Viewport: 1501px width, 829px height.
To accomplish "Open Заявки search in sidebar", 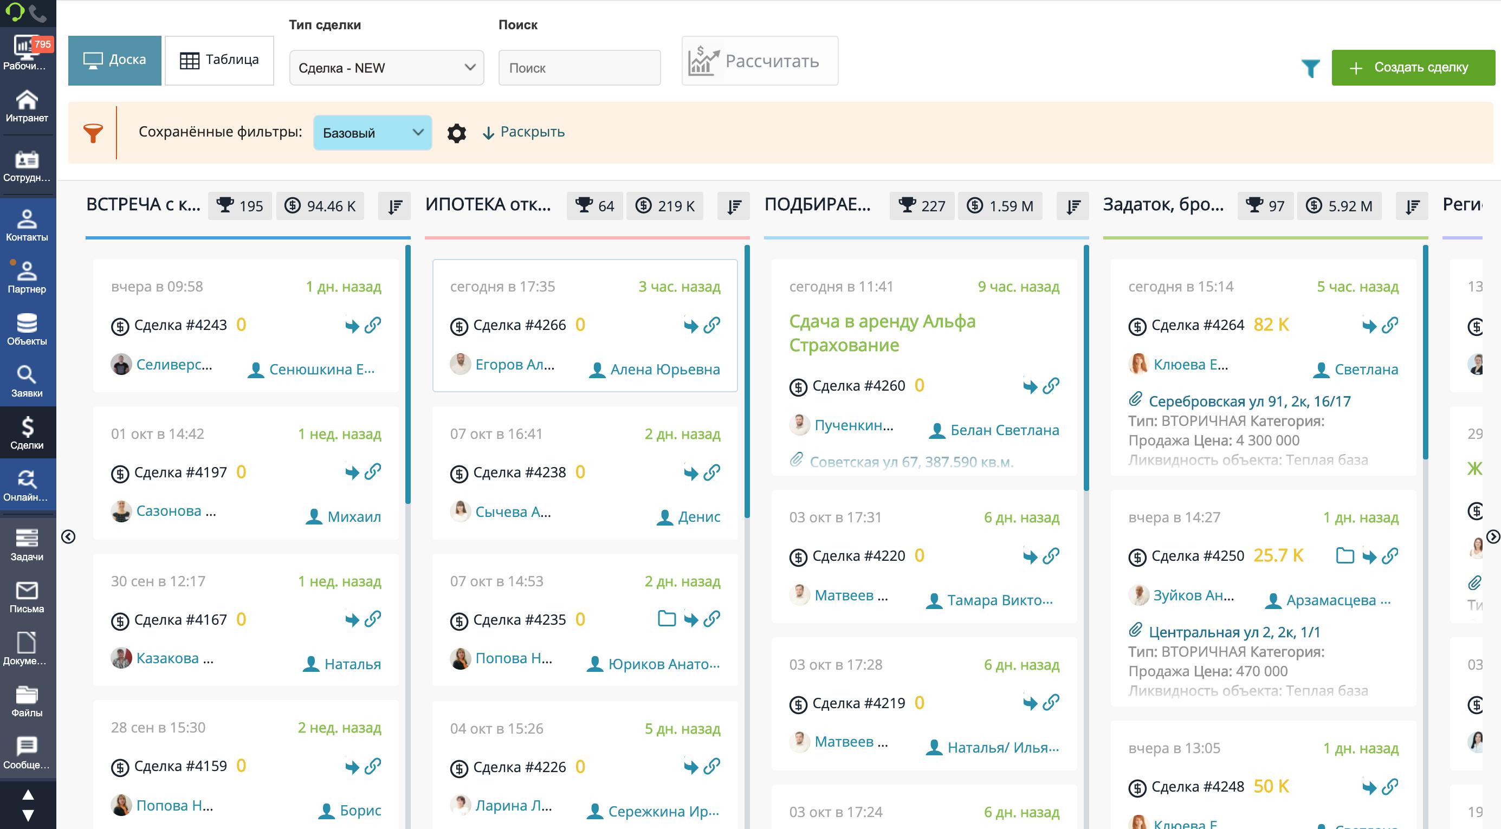I will [27, 381].
